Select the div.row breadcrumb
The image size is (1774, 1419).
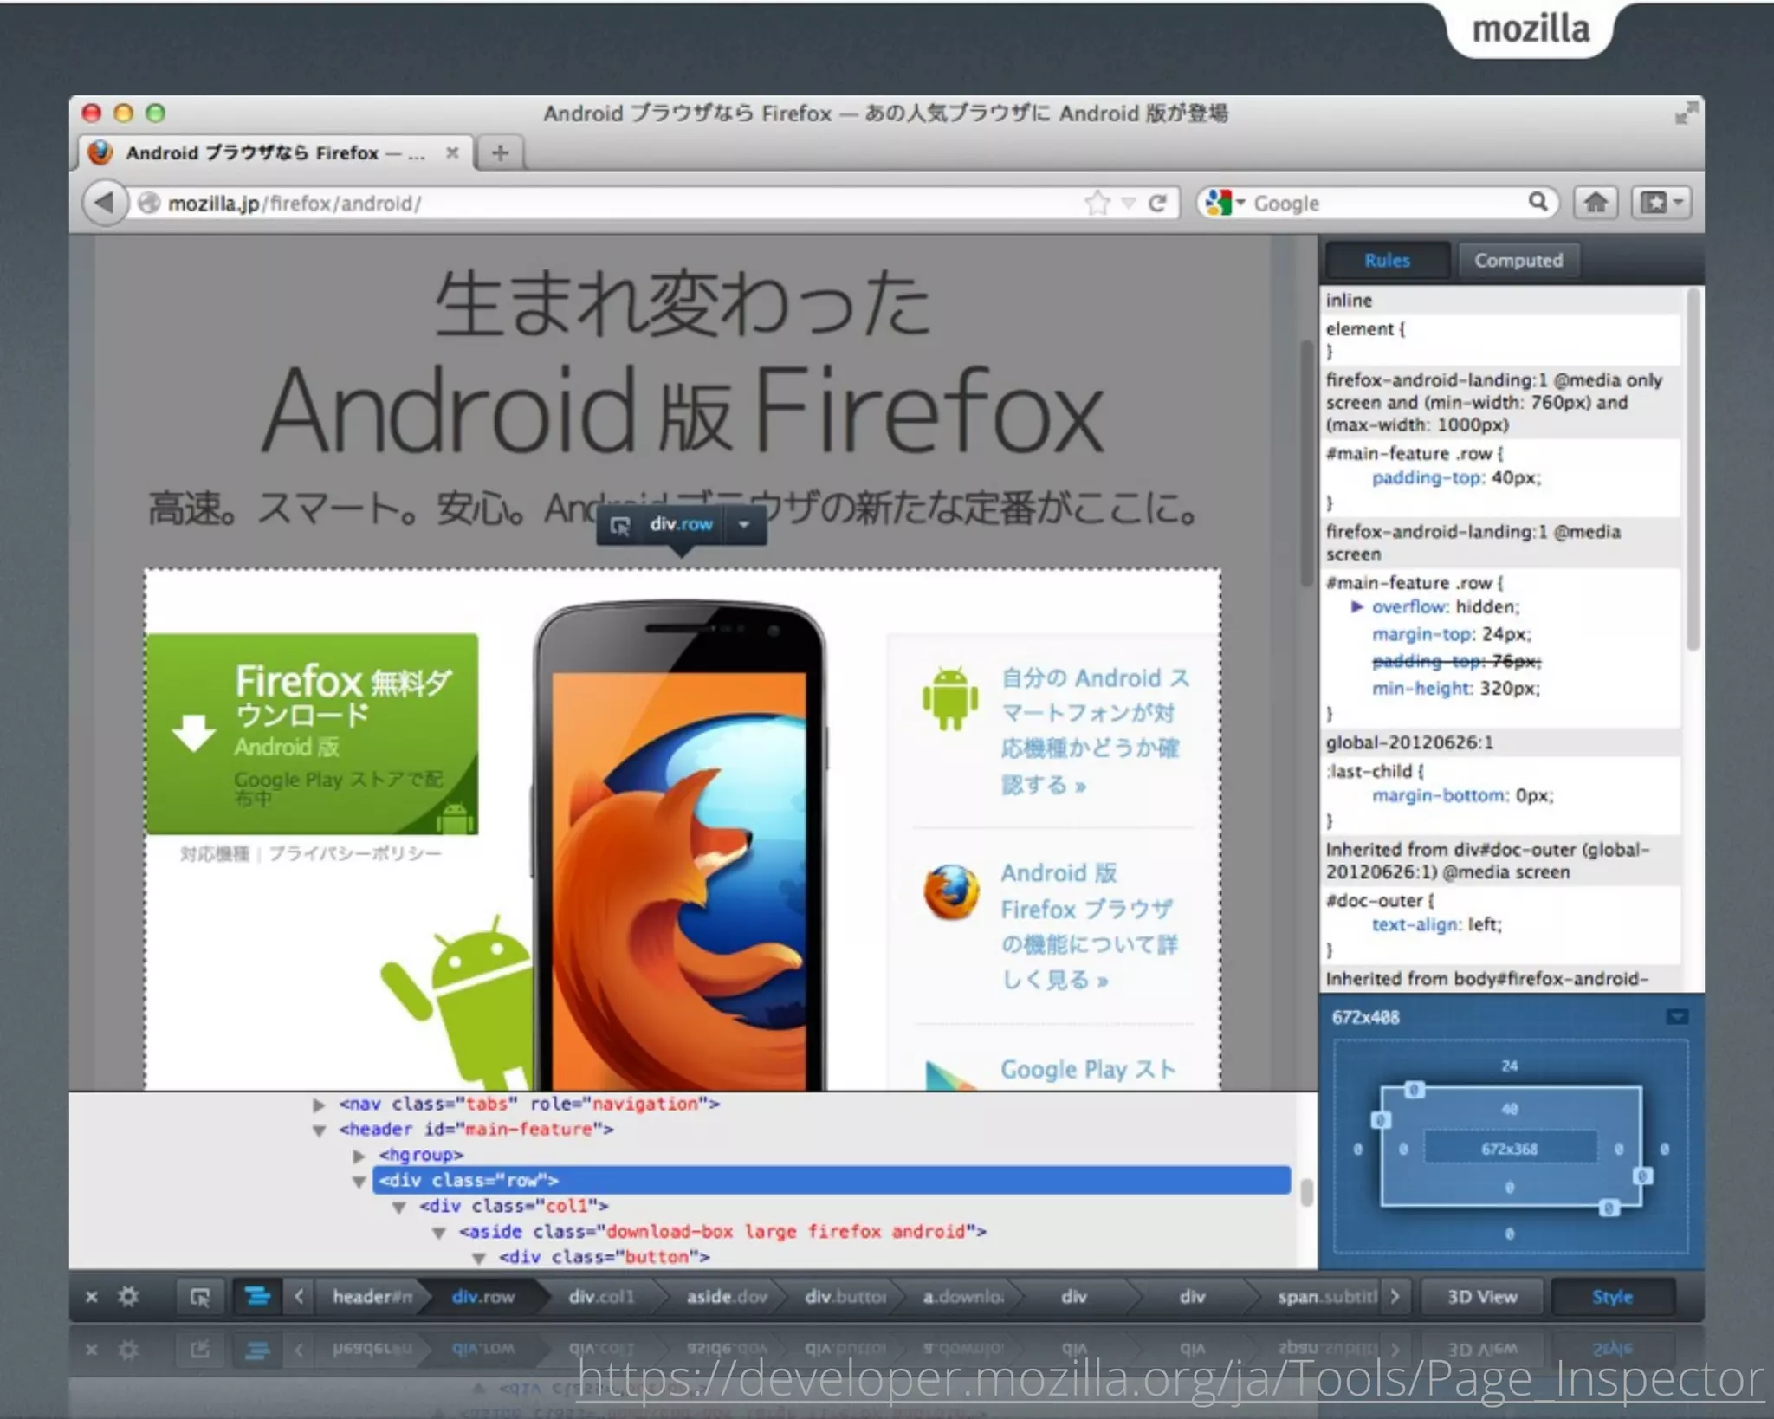(483, 1297)
